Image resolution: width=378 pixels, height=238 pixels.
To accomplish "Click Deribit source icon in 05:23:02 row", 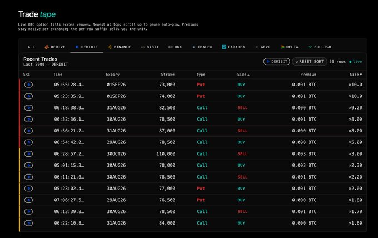I will pos(28,189).
